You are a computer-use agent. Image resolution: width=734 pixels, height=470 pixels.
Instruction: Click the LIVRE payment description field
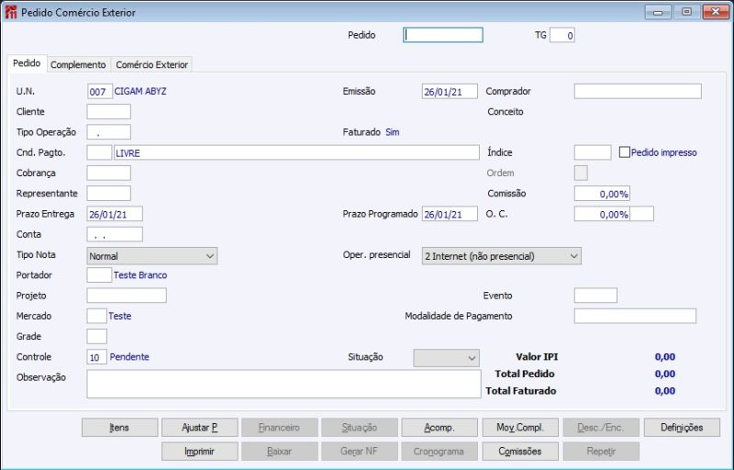[x=296, y=152]
